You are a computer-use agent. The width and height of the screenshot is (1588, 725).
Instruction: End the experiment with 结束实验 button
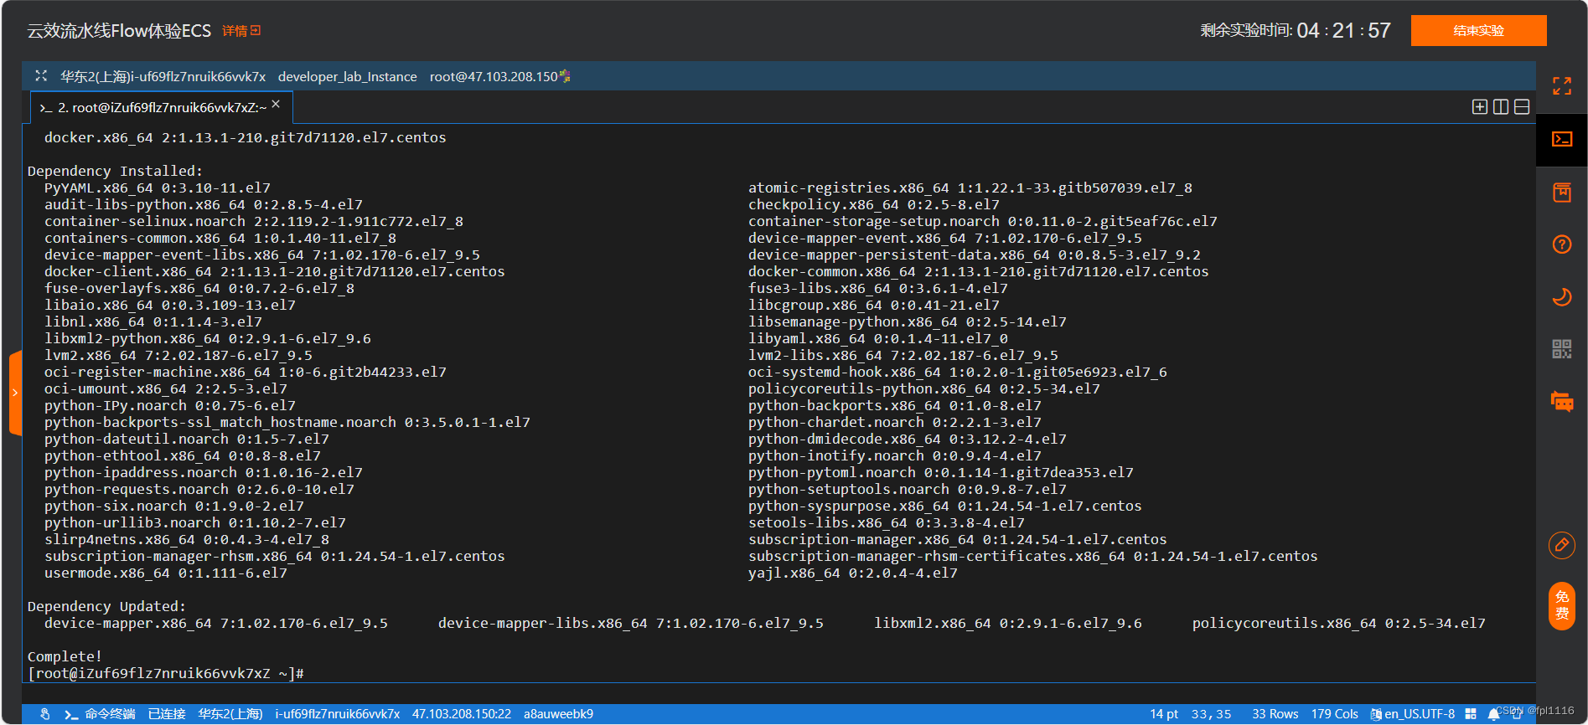[1478, 30]
